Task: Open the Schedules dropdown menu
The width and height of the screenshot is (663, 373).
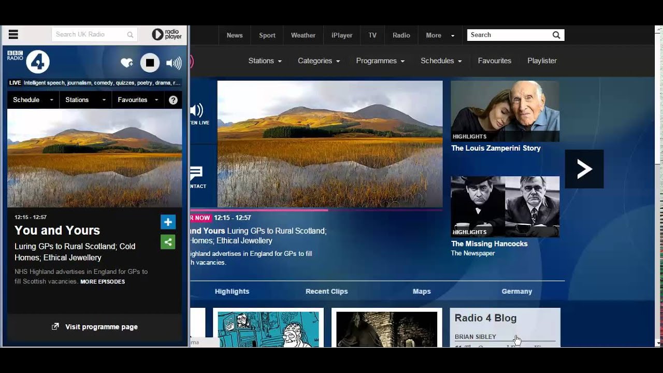Action: coord(441,61)
